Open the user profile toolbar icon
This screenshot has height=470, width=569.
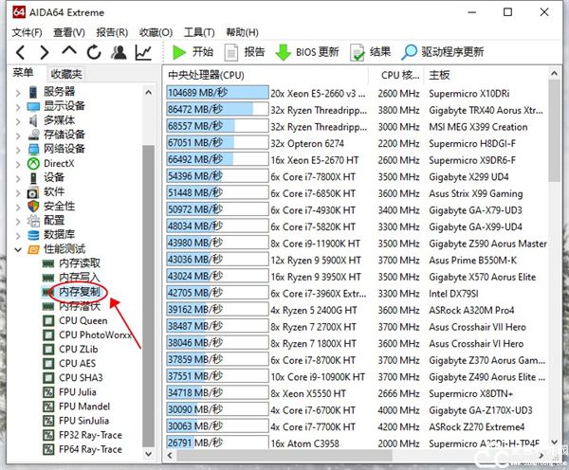click(x=119, y=52)
